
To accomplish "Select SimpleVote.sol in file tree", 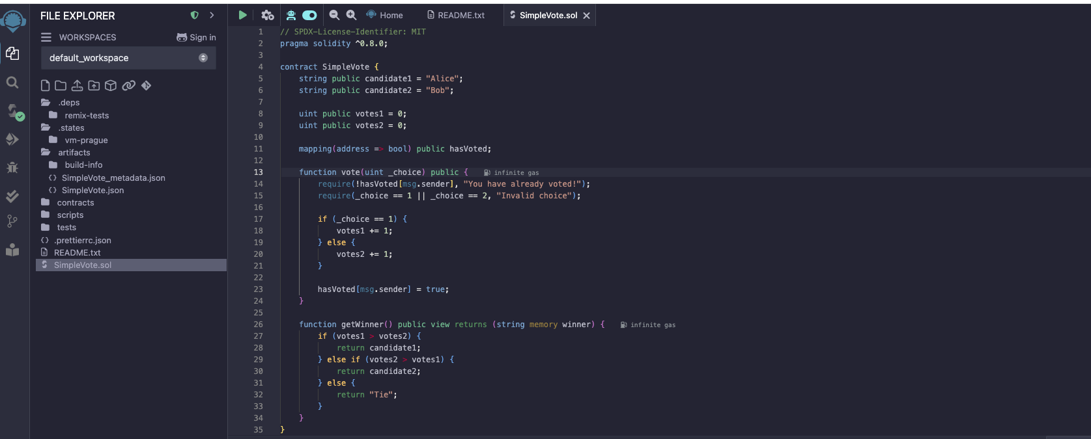I will (x=131, y=265).
